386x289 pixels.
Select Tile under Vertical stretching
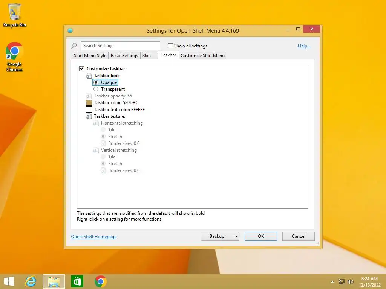click(x=103, y=157)
